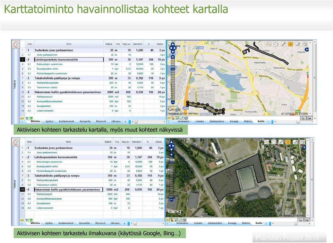This screenshot has width=333, height=243.
Task: Select the polyline tool on the Bing map
Action: click(x=274, y=142)
